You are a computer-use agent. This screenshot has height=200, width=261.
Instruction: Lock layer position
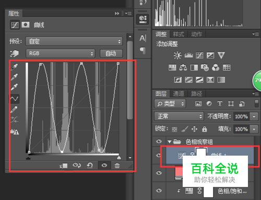(x=194, y=129)
